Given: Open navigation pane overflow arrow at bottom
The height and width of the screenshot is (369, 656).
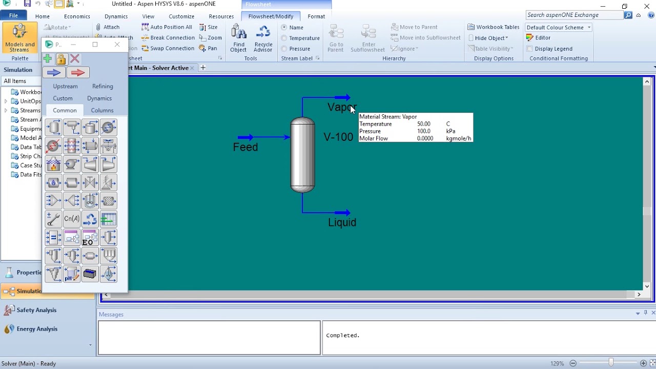Looking at the screenshot, I should point(90,345).
